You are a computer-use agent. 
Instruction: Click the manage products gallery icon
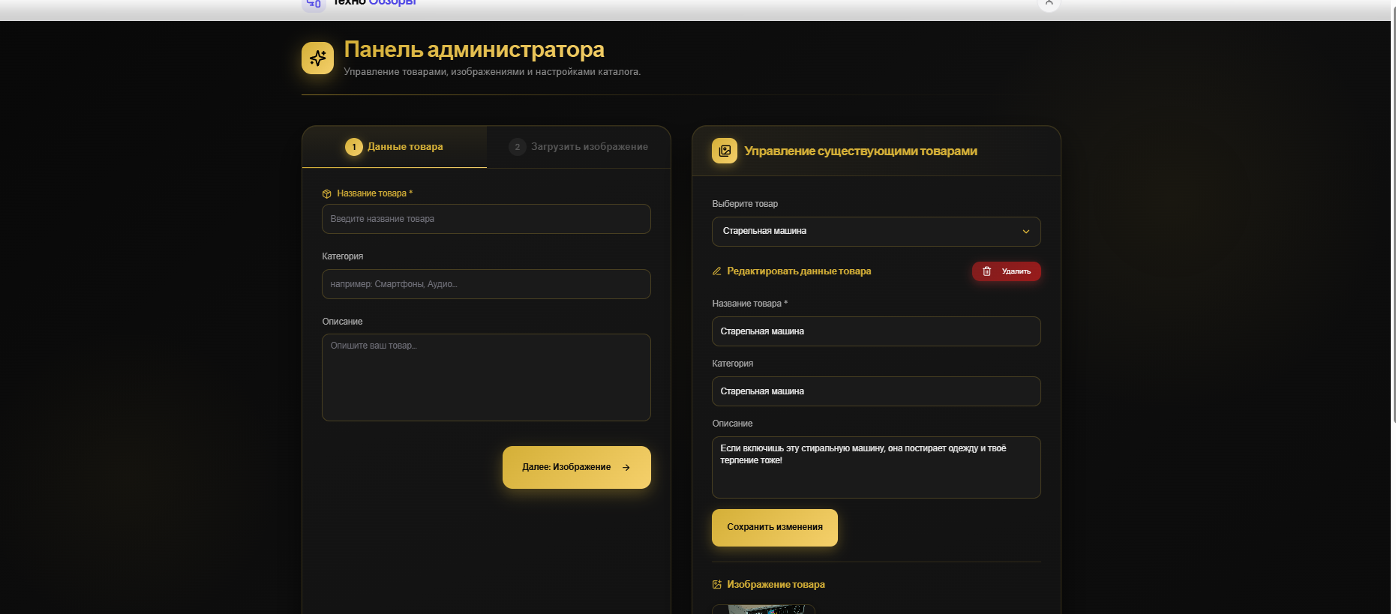click(x=725, y=151)
